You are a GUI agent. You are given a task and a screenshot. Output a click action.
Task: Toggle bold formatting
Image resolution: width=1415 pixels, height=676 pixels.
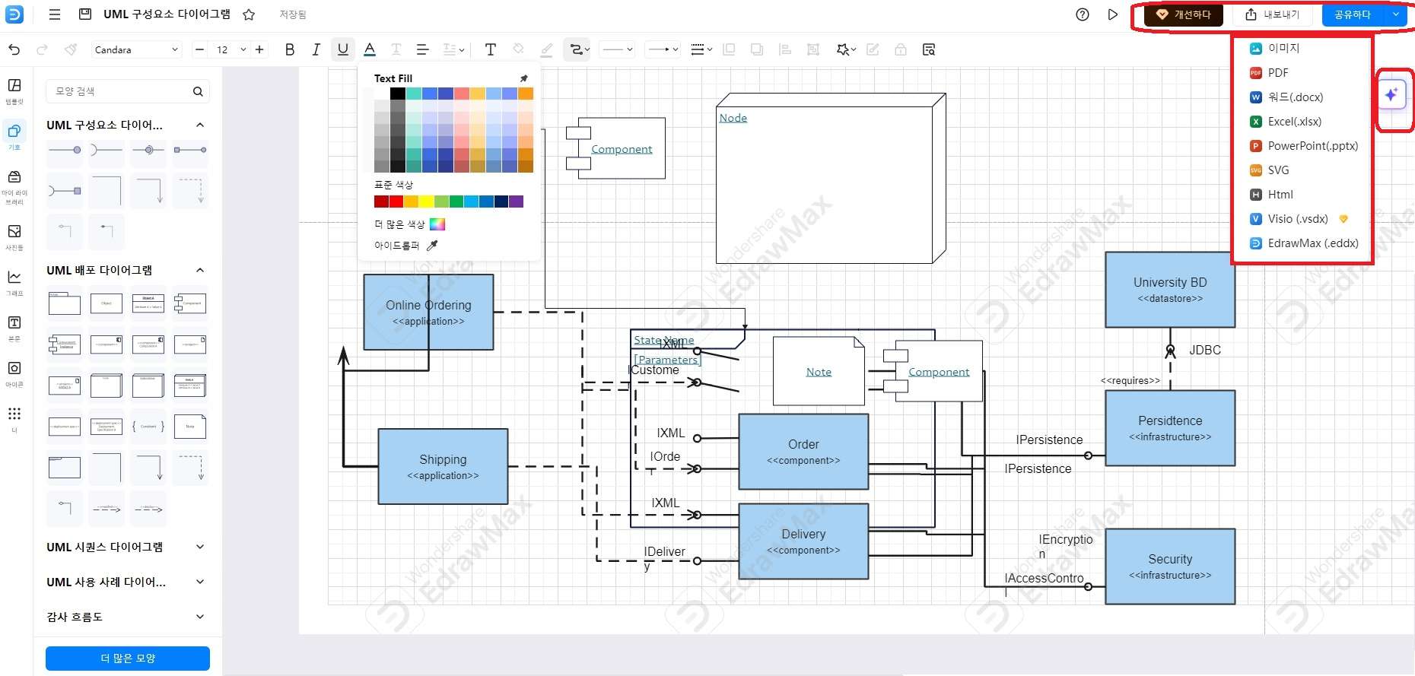tap(289, 49)
